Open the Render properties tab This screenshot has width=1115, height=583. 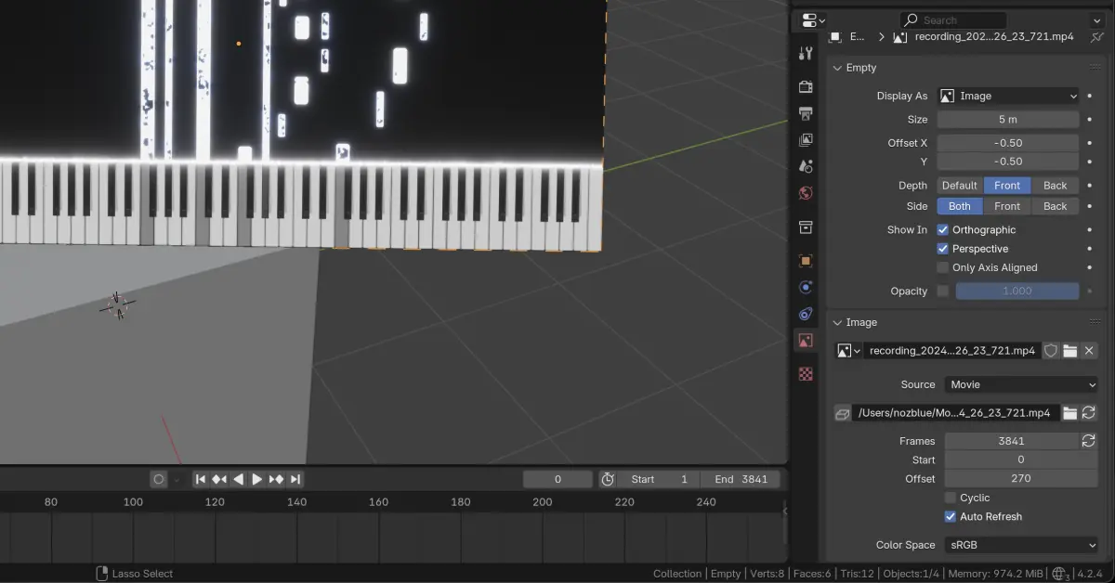click(806, 86)
